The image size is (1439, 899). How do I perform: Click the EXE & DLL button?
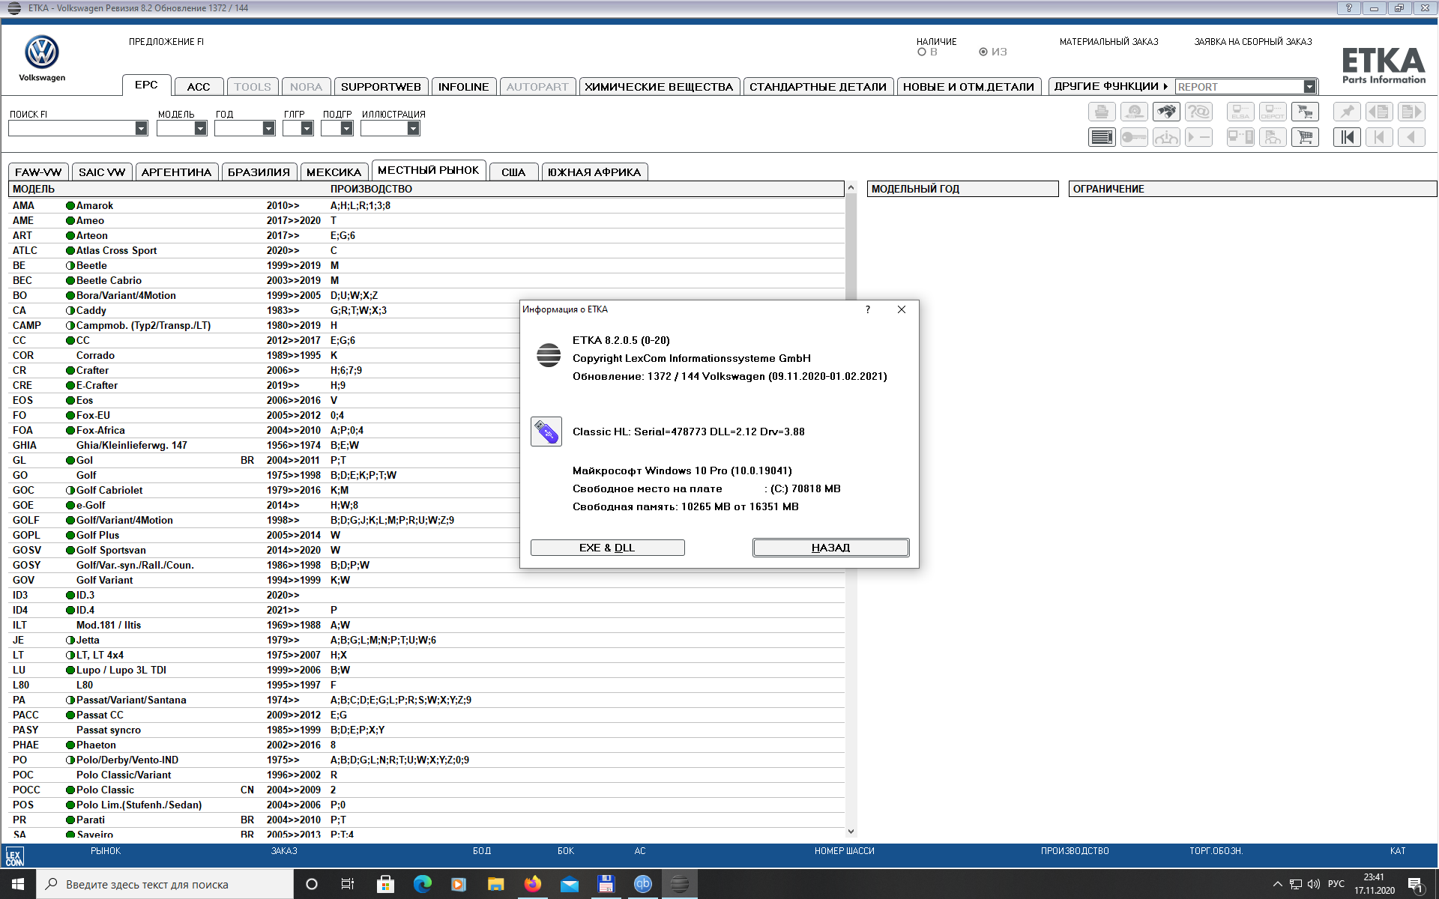pyautogui.click(x=607, y=548)
